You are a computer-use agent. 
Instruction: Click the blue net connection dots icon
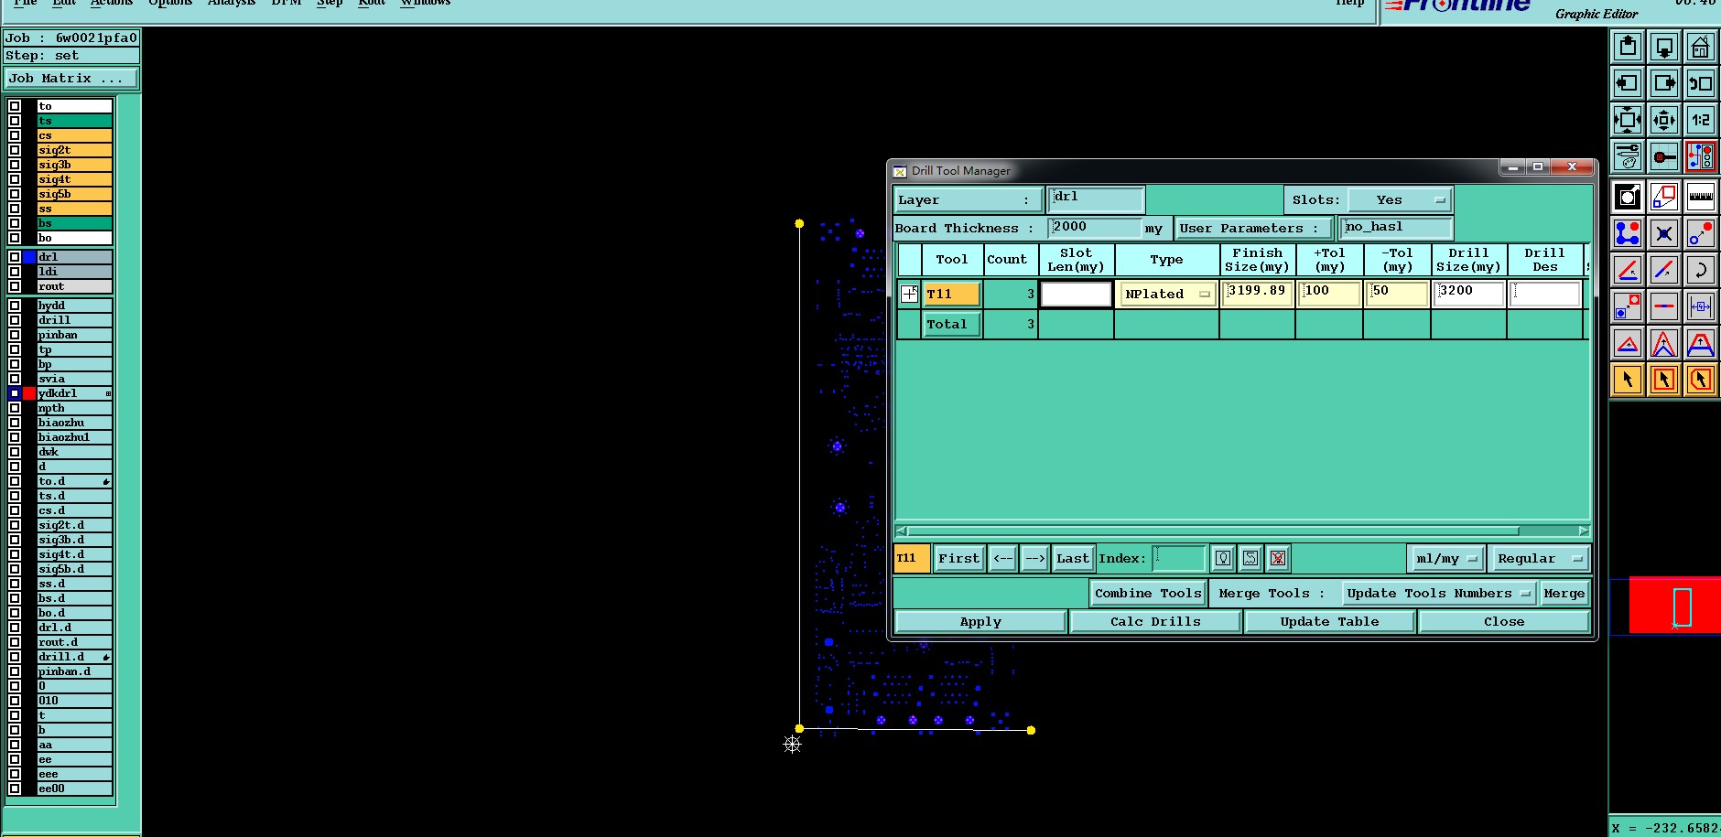pos(1627,233)
